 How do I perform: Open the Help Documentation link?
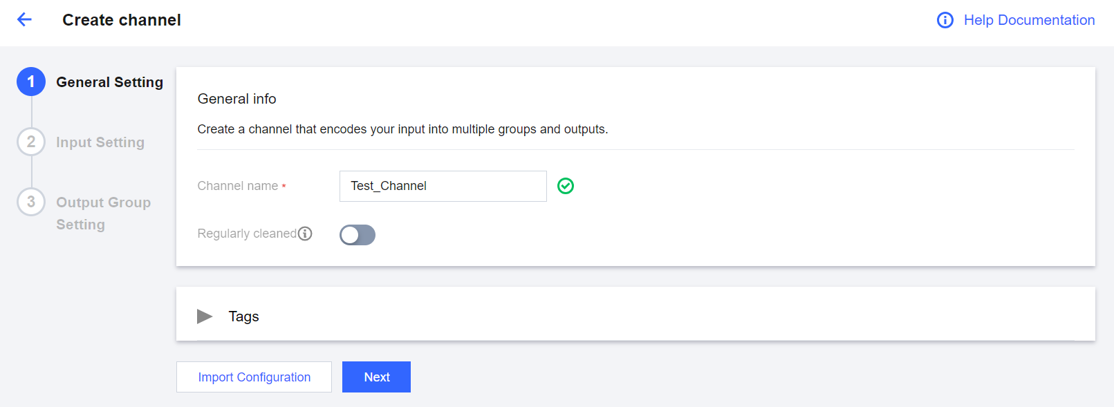coord(1029,20)
